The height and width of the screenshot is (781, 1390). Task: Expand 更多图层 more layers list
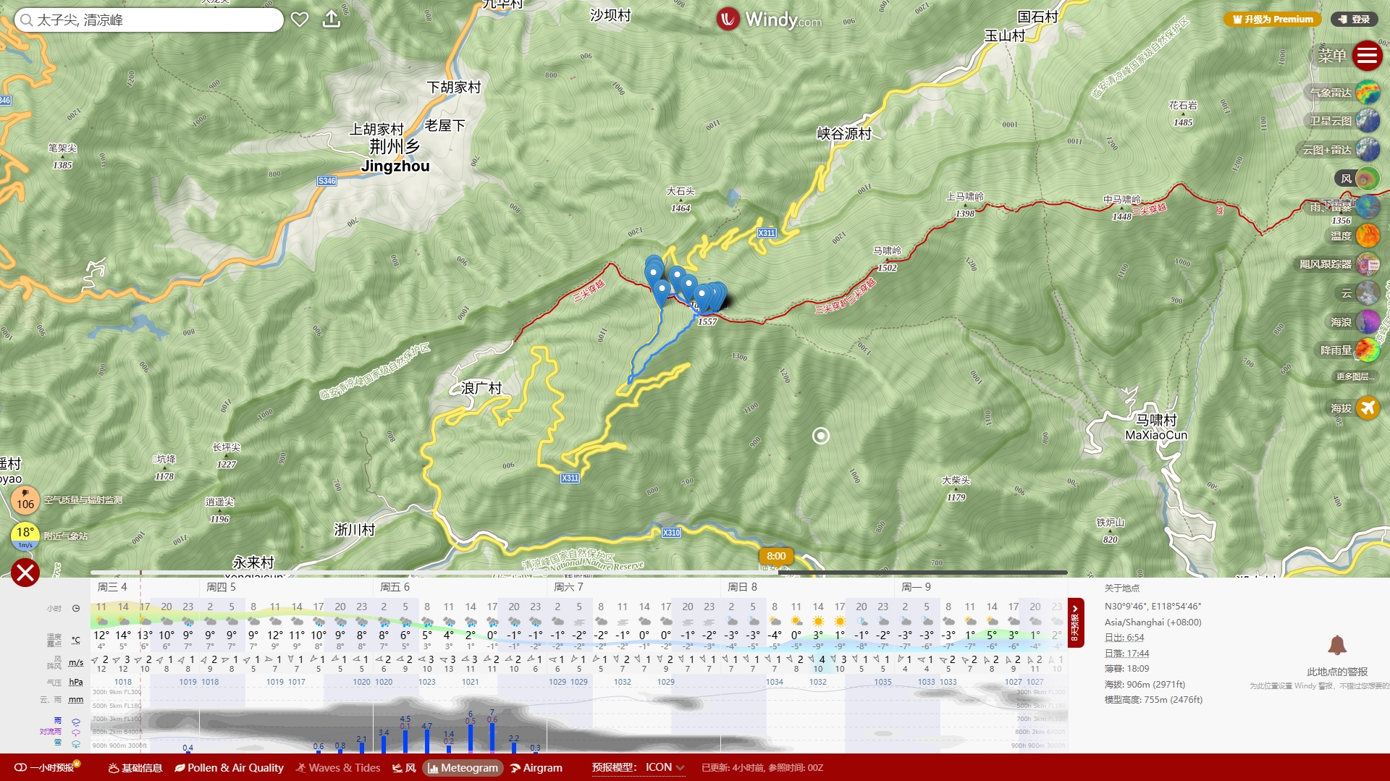[x=1353, y=376]
